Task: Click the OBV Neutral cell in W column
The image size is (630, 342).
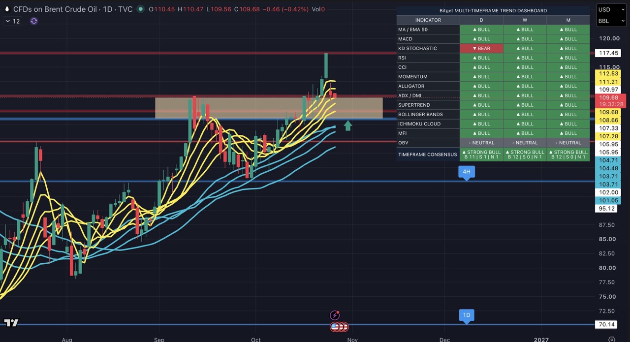Action: tap(525, 143)
